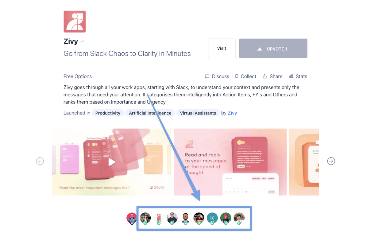This screenshot has width=386, height=235.
Task: Select the Artificial Intelligence topic tag
Action: [150, 113]
